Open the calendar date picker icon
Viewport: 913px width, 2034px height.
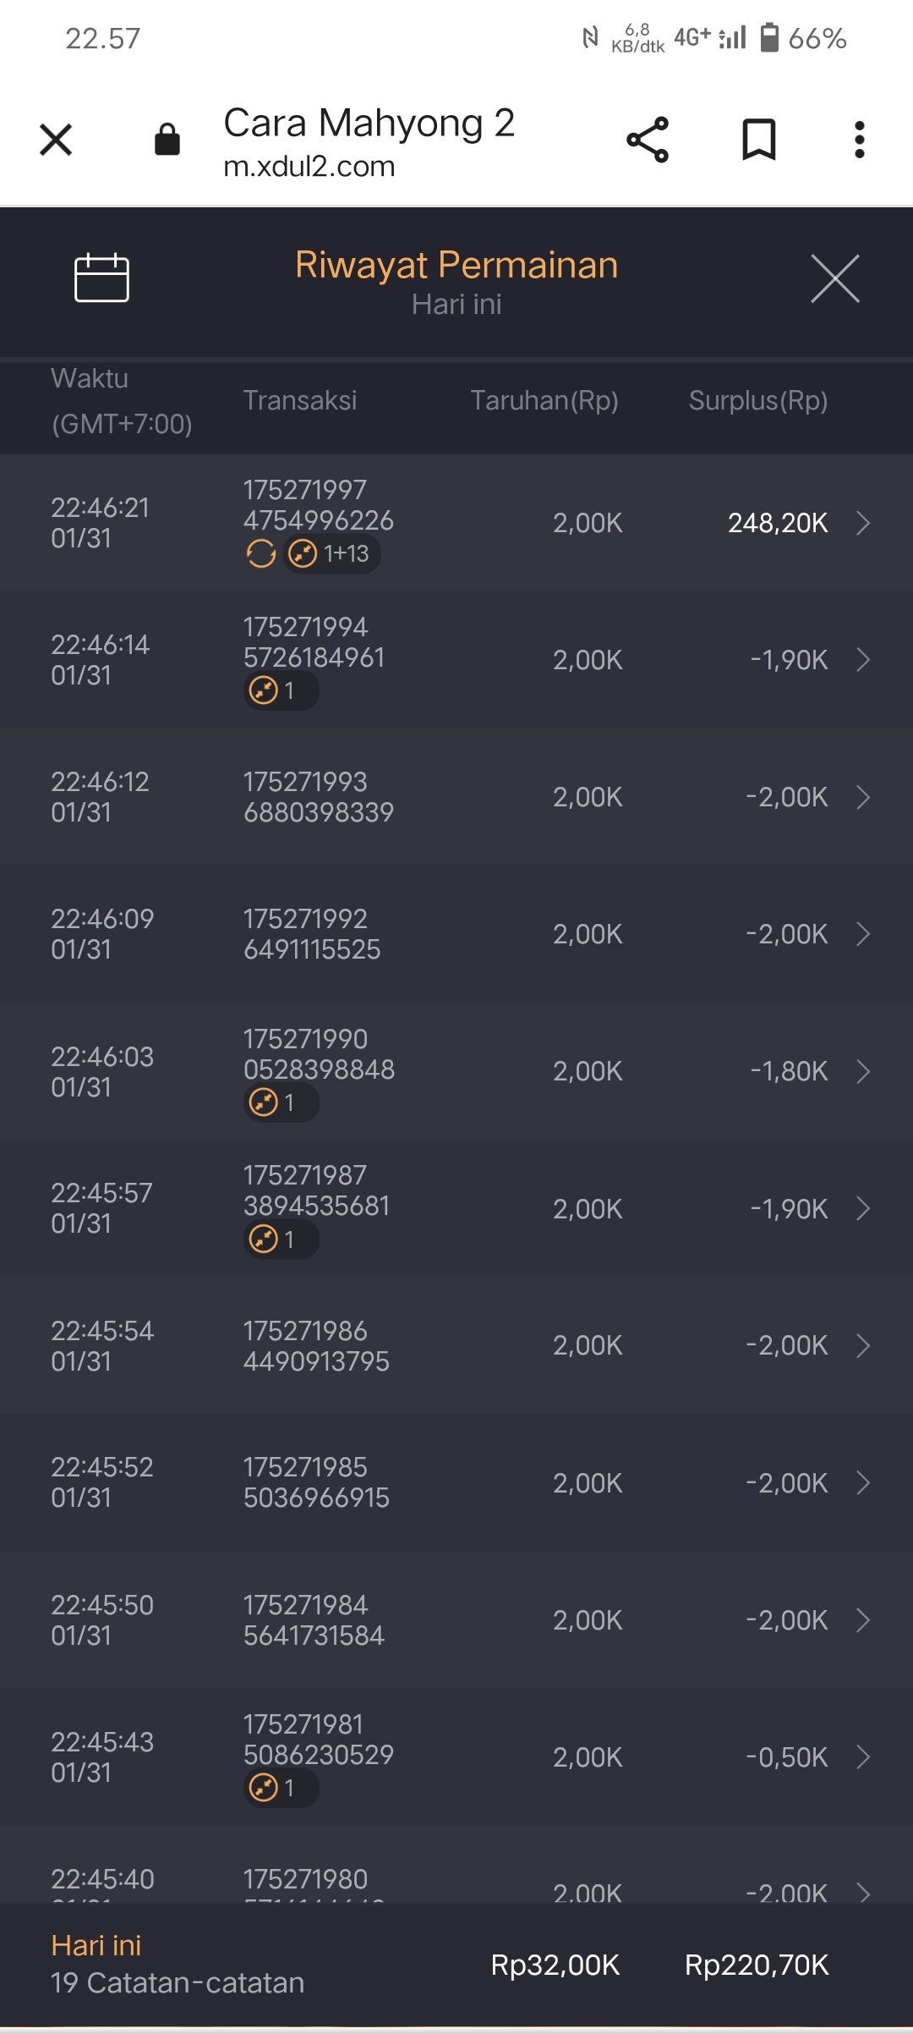(101, 278)
